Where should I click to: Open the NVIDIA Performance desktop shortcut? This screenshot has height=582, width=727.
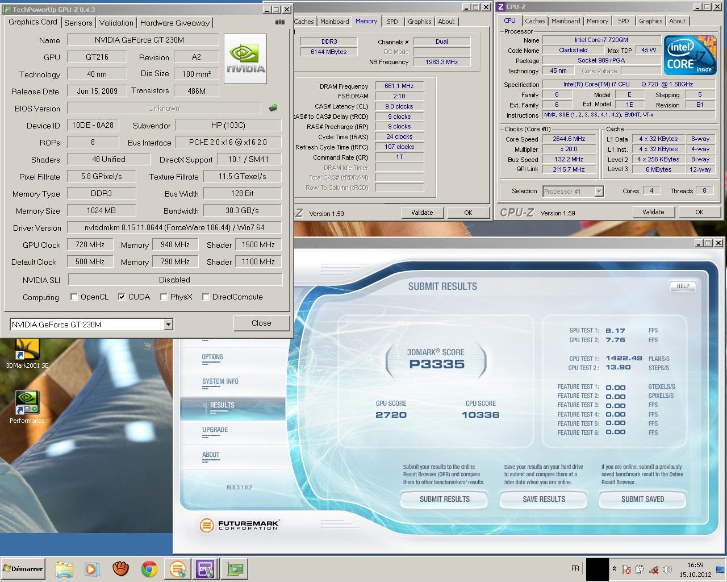click(27, 407)
